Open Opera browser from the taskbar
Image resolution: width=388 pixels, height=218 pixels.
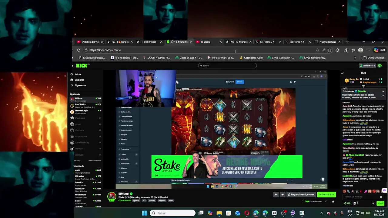tap(247, 213)
